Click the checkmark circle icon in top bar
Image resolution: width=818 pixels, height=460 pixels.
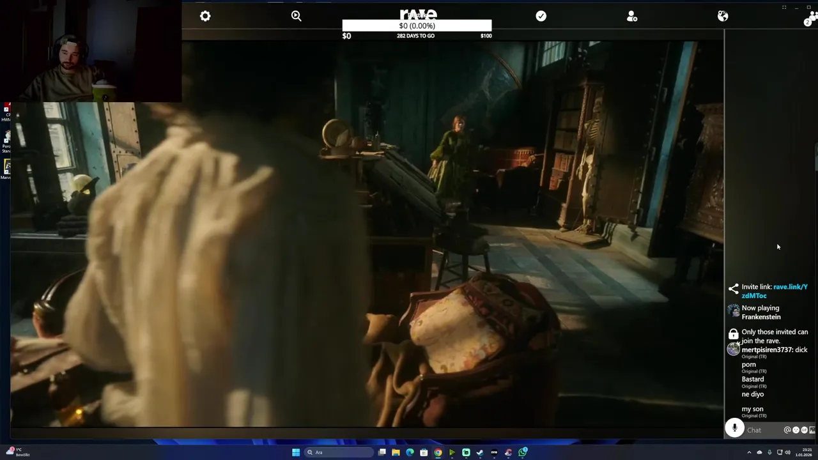pyautogui.click(x=541, y=16)
